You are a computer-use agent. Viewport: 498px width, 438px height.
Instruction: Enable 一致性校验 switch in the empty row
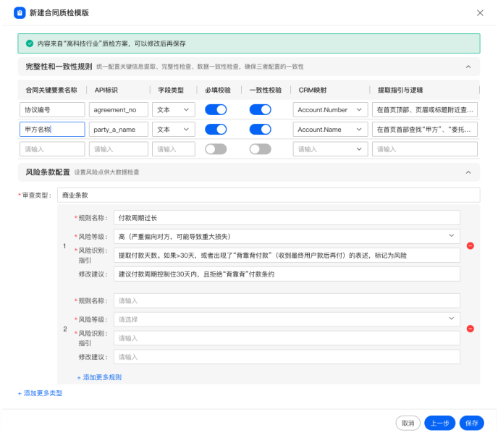click(260, 149)
